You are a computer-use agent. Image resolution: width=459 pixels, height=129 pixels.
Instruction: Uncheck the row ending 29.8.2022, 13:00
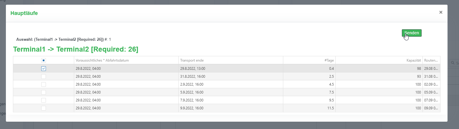tap(44, 69)
